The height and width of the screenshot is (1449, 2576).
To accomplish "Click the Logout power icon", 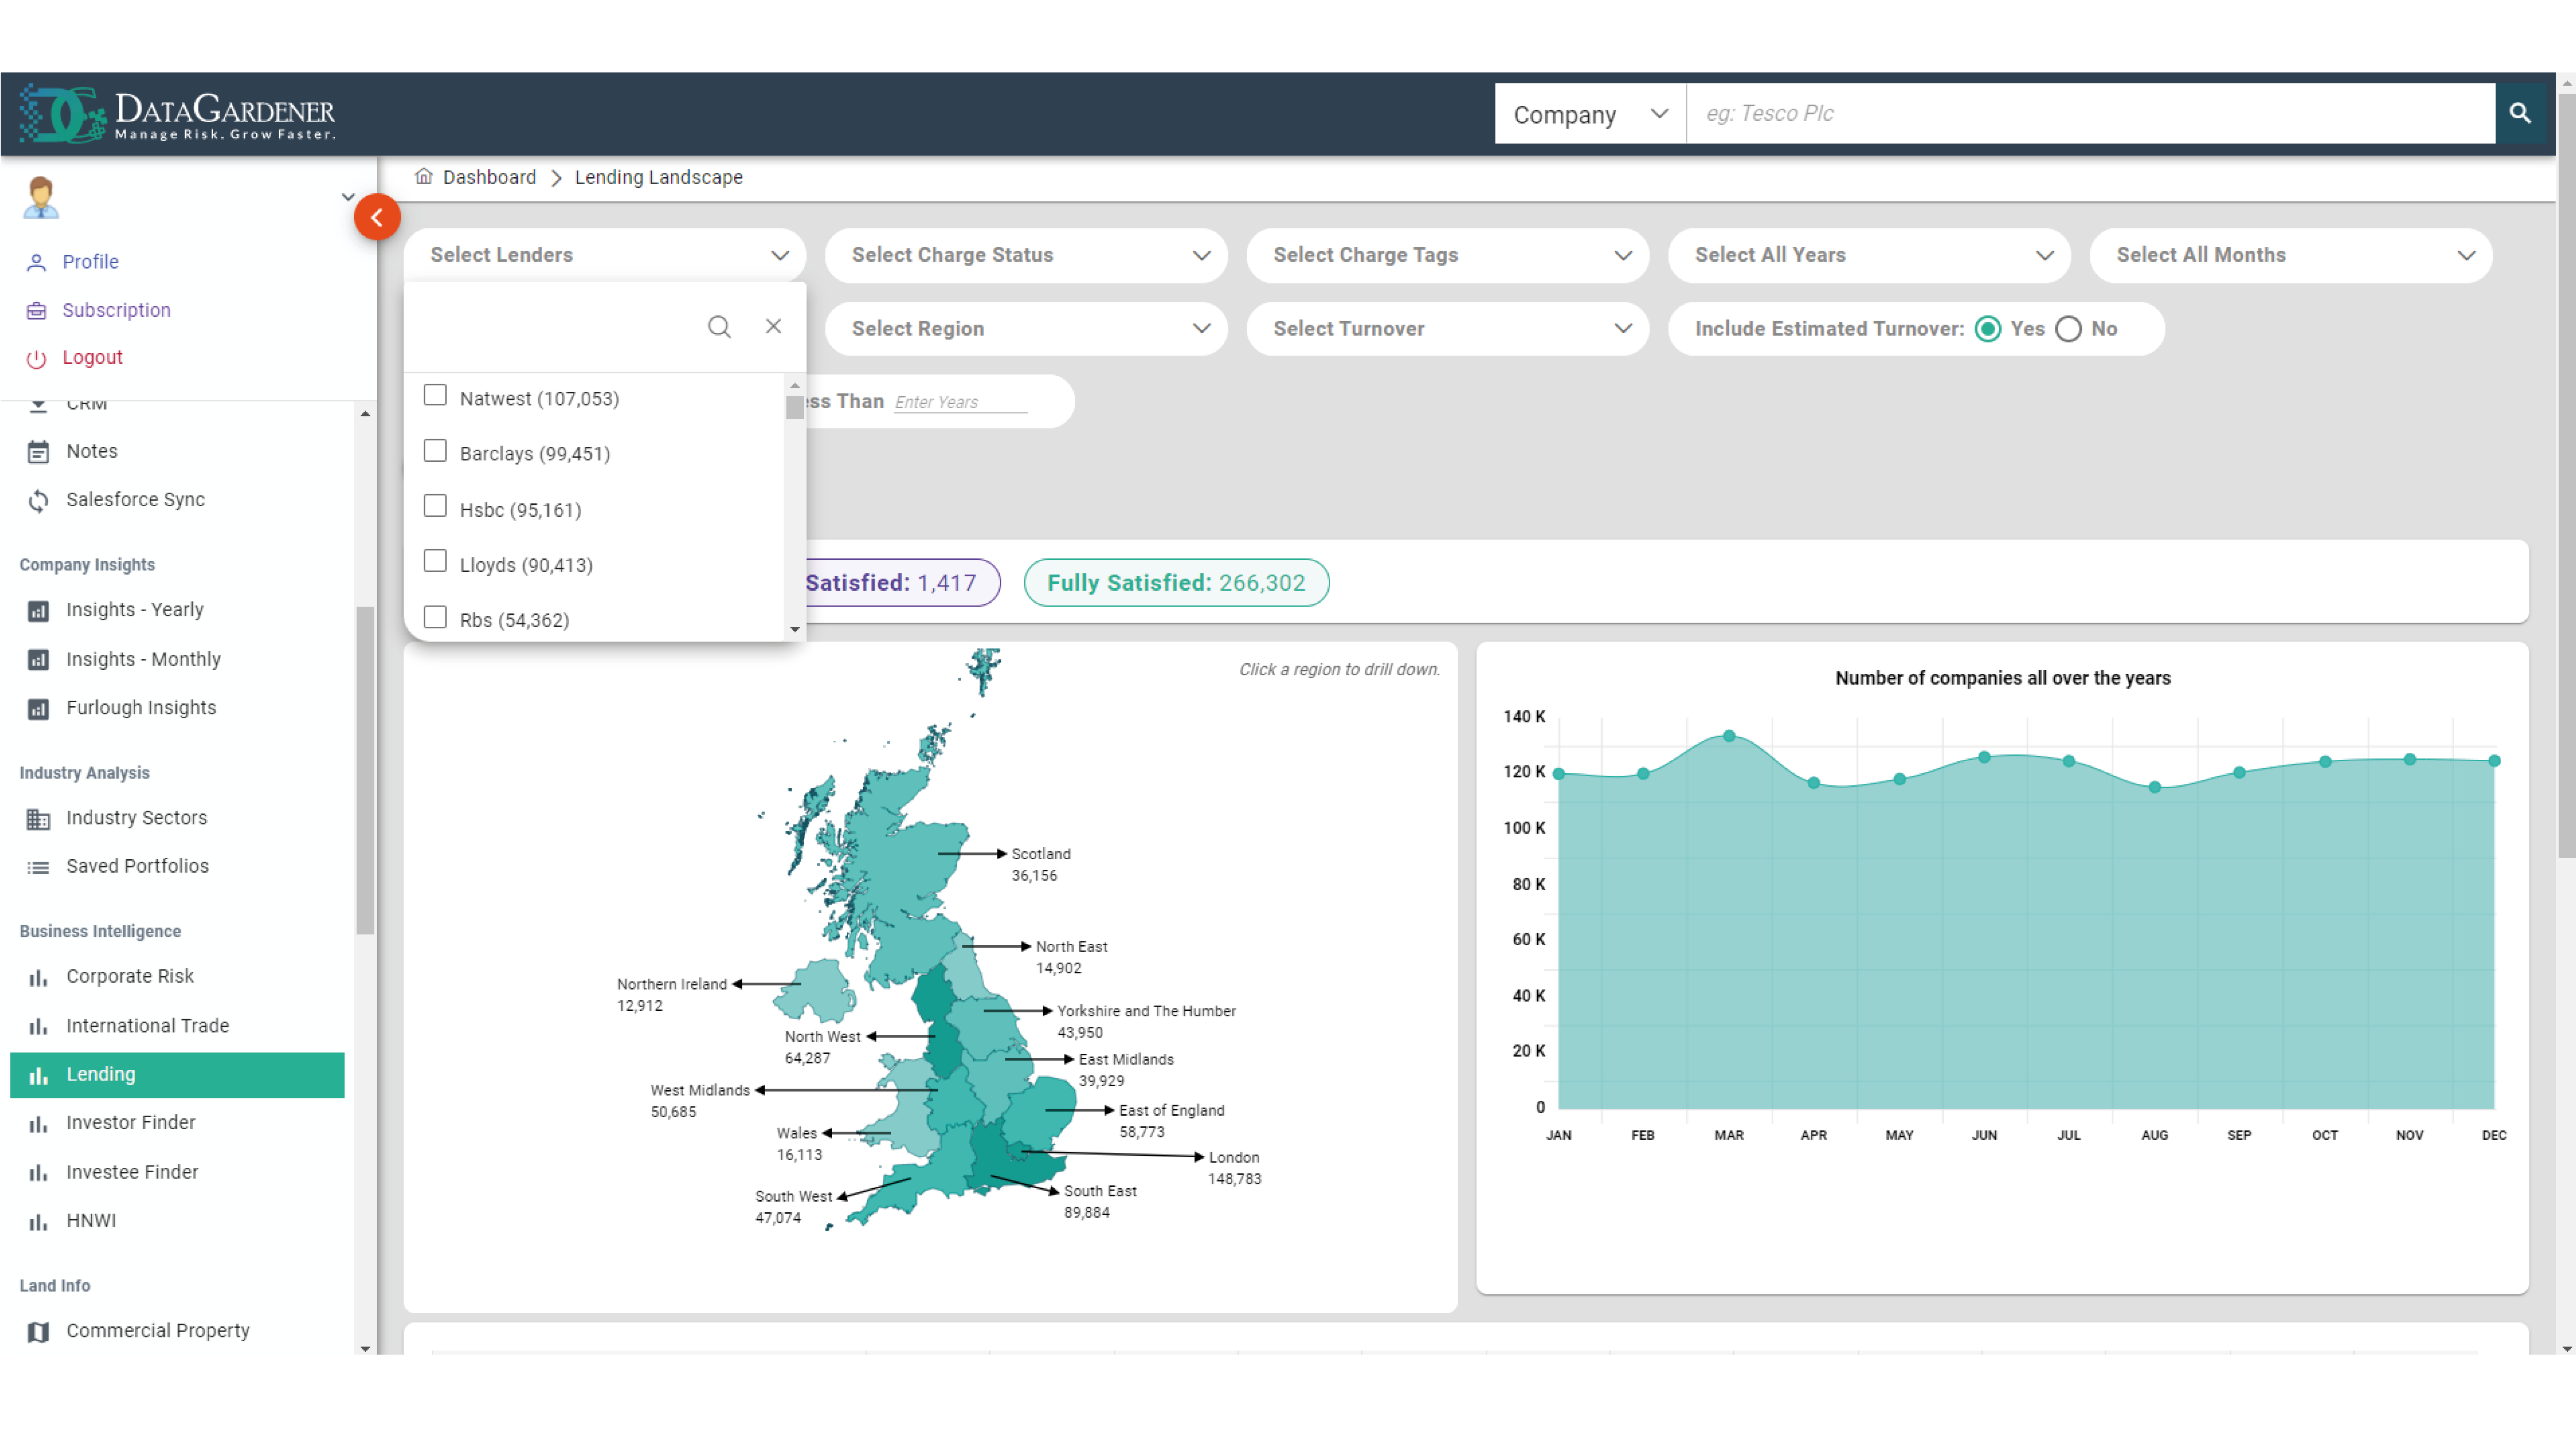I will 36,358.
